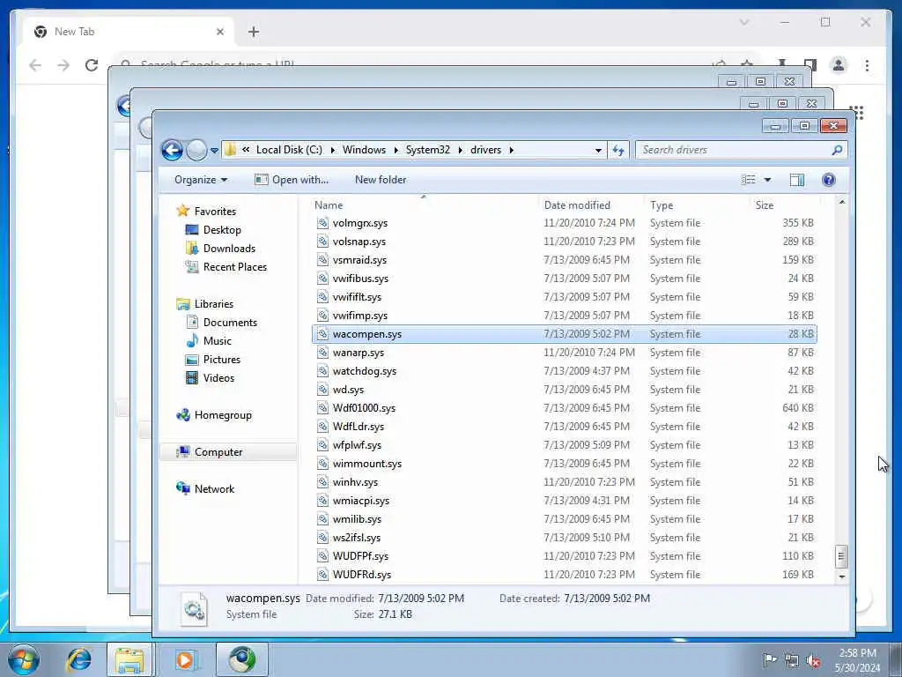Image resolution: width=902 pixels, height=677 pixels.
Task: Select file ws2ifsl.sys
Action: [x=356, y=537]
